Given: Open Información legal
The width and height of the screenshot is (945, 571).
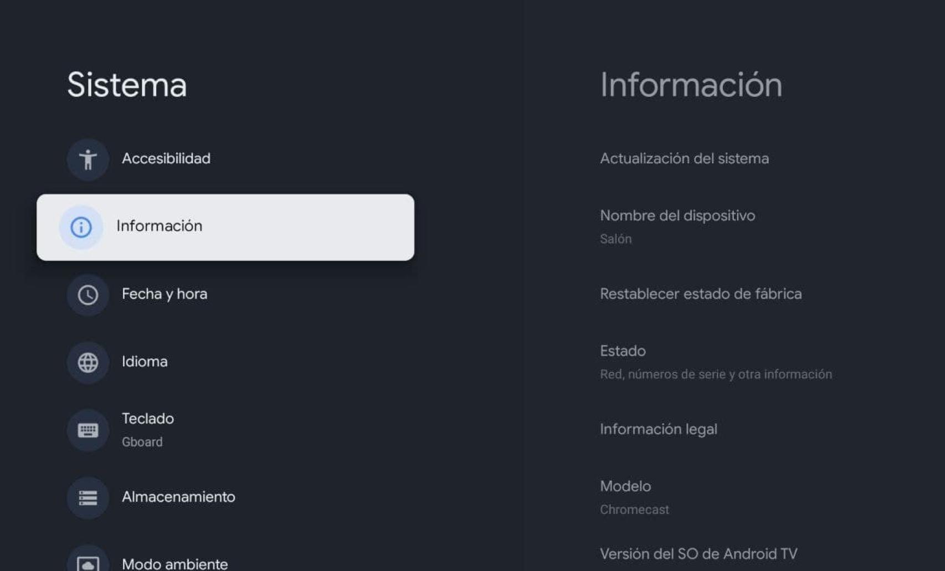Looking at the screenshot, I should [x=659, y=429].
